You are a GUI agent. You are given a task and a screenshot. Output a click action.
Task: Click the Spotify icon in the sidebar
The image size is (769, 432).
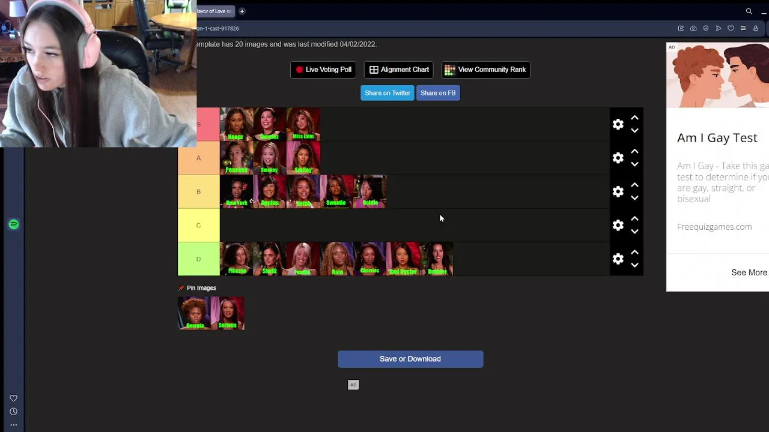[x=13, y=224]
